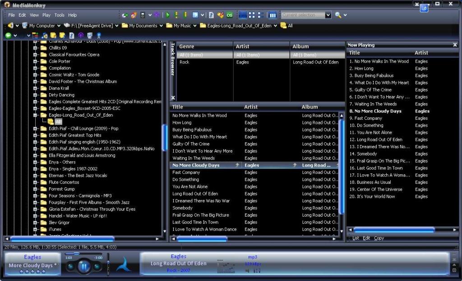Close the Now Playing panel
The image size is (462, 281).
click(x=455, y=45)
